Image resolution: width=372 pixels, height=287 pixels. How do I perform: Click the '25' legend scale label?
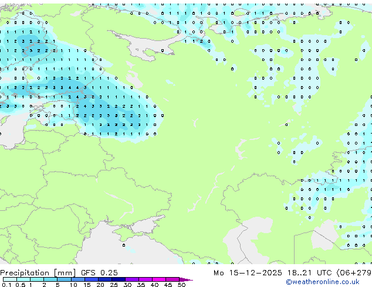(x=114, y=285)
